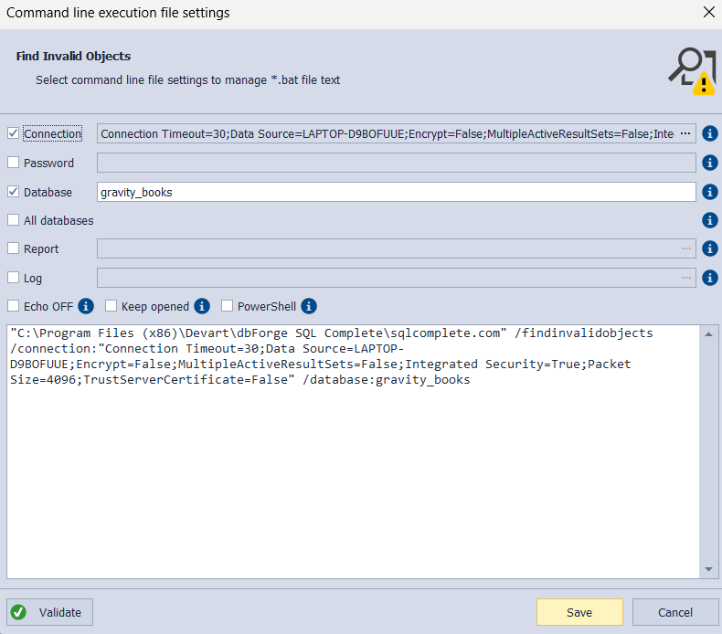Click the info icon for All databases
722x634 pixels.
710,220
